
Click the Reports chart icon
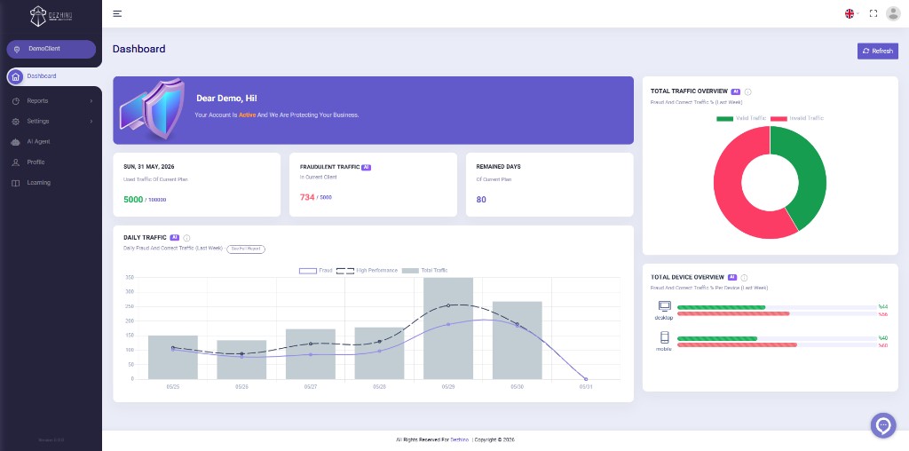tap(16, 101)
